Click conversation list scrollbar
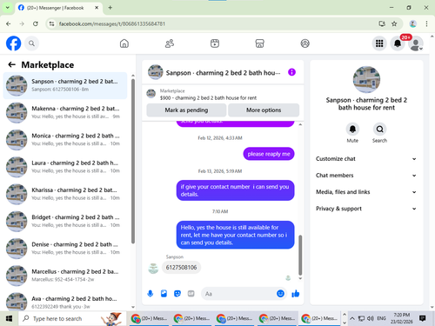Viewport: 435px width, 326px height. [x=133, y=161]
